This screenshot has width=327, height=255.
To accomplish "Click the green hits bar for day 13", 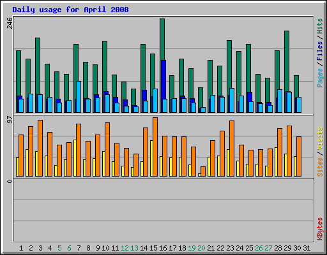I will coord(133,97).
